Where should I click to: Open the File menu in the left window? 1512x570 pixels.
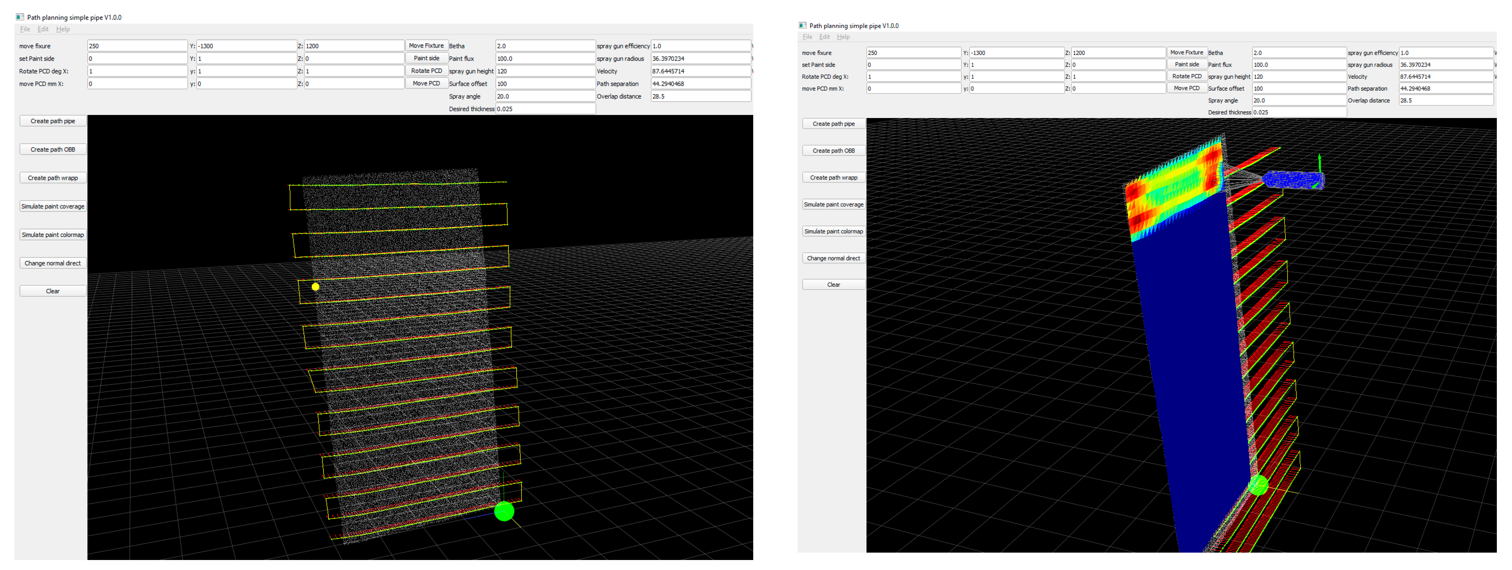coord(25,29)
